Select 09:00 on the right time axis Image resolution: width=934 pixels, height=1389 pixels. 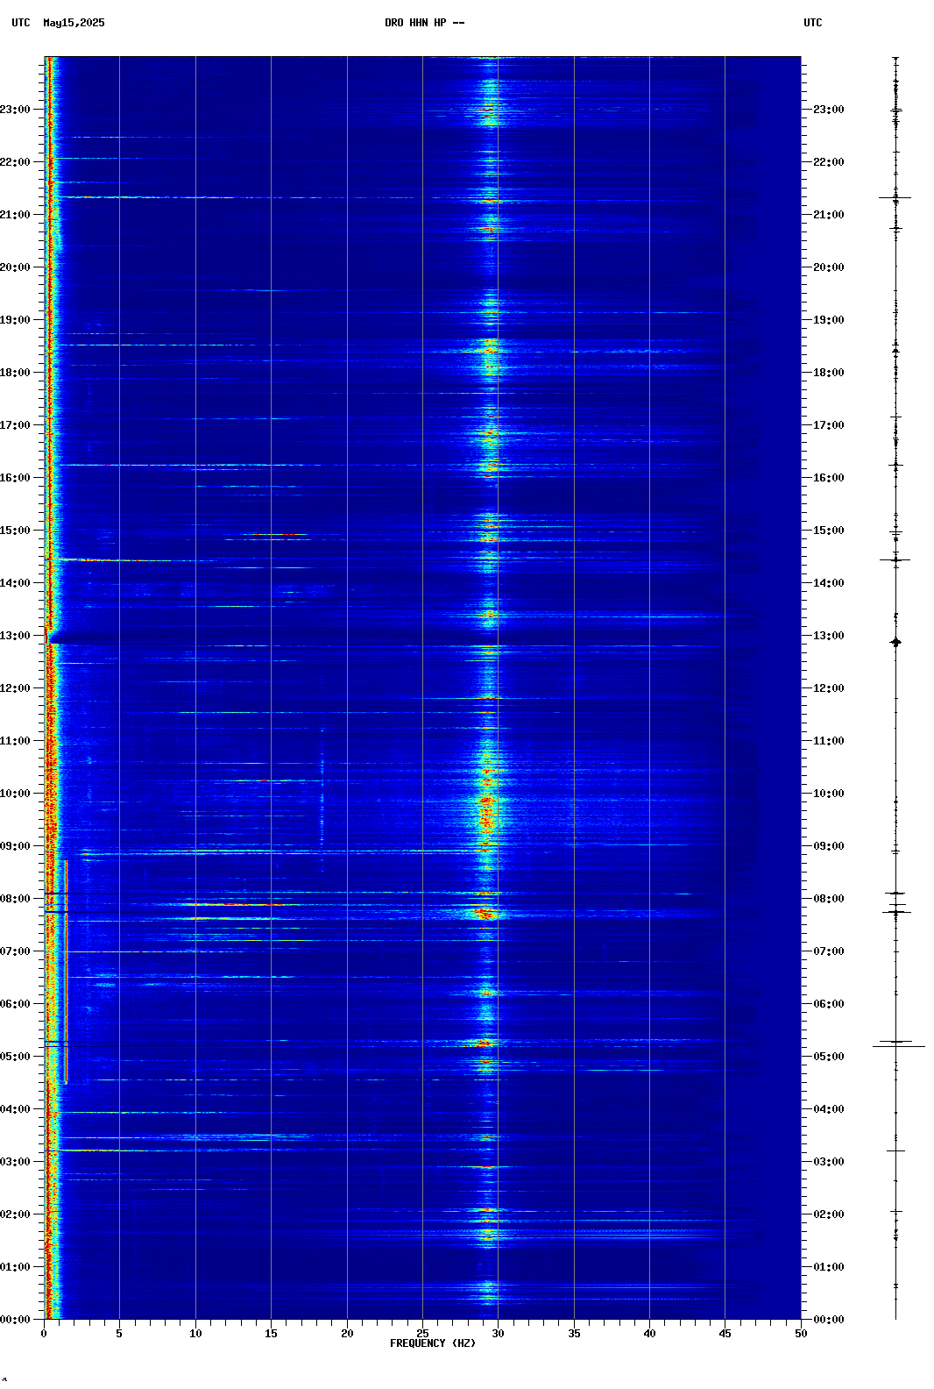coord(829,846)
